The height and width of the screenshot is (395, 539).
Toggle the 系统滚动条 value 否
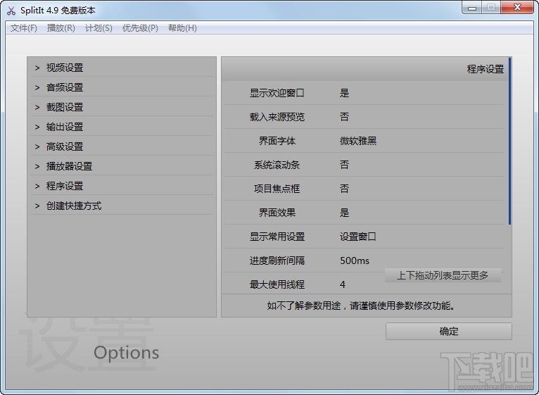coord(344,165)
